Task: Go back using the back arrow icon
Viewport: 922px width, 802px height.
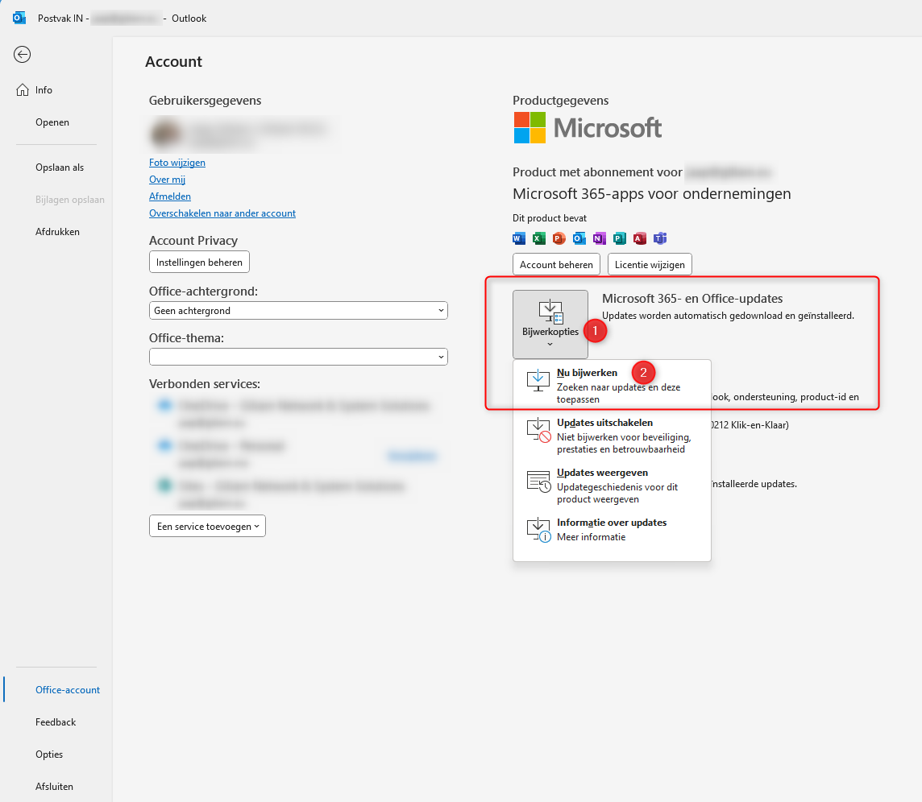Action: (x=23, y=55)
